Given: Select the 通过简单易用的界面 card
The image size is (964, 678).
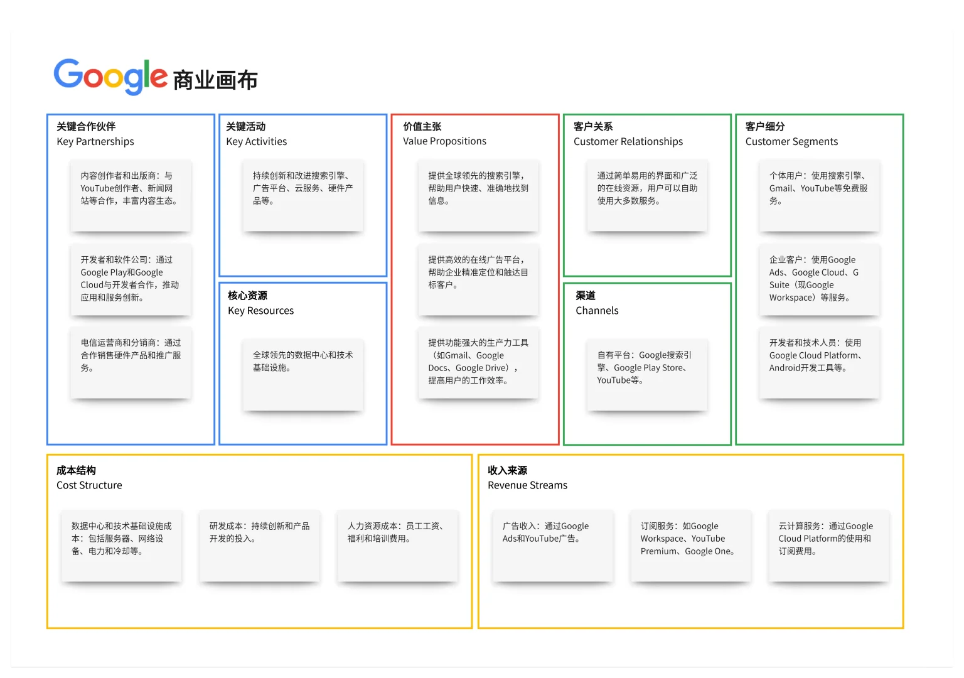Looking at the screenshot, I should click(x=647, y=196).
